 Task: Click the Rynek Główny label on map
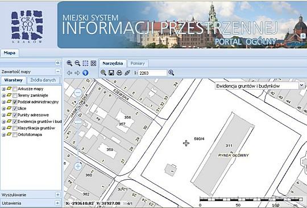tap(234, 155)
